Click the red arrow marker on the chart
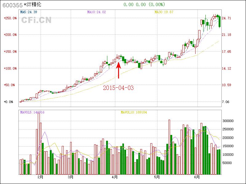The width and height of the screenshot is (246, 184). point(118,70)
